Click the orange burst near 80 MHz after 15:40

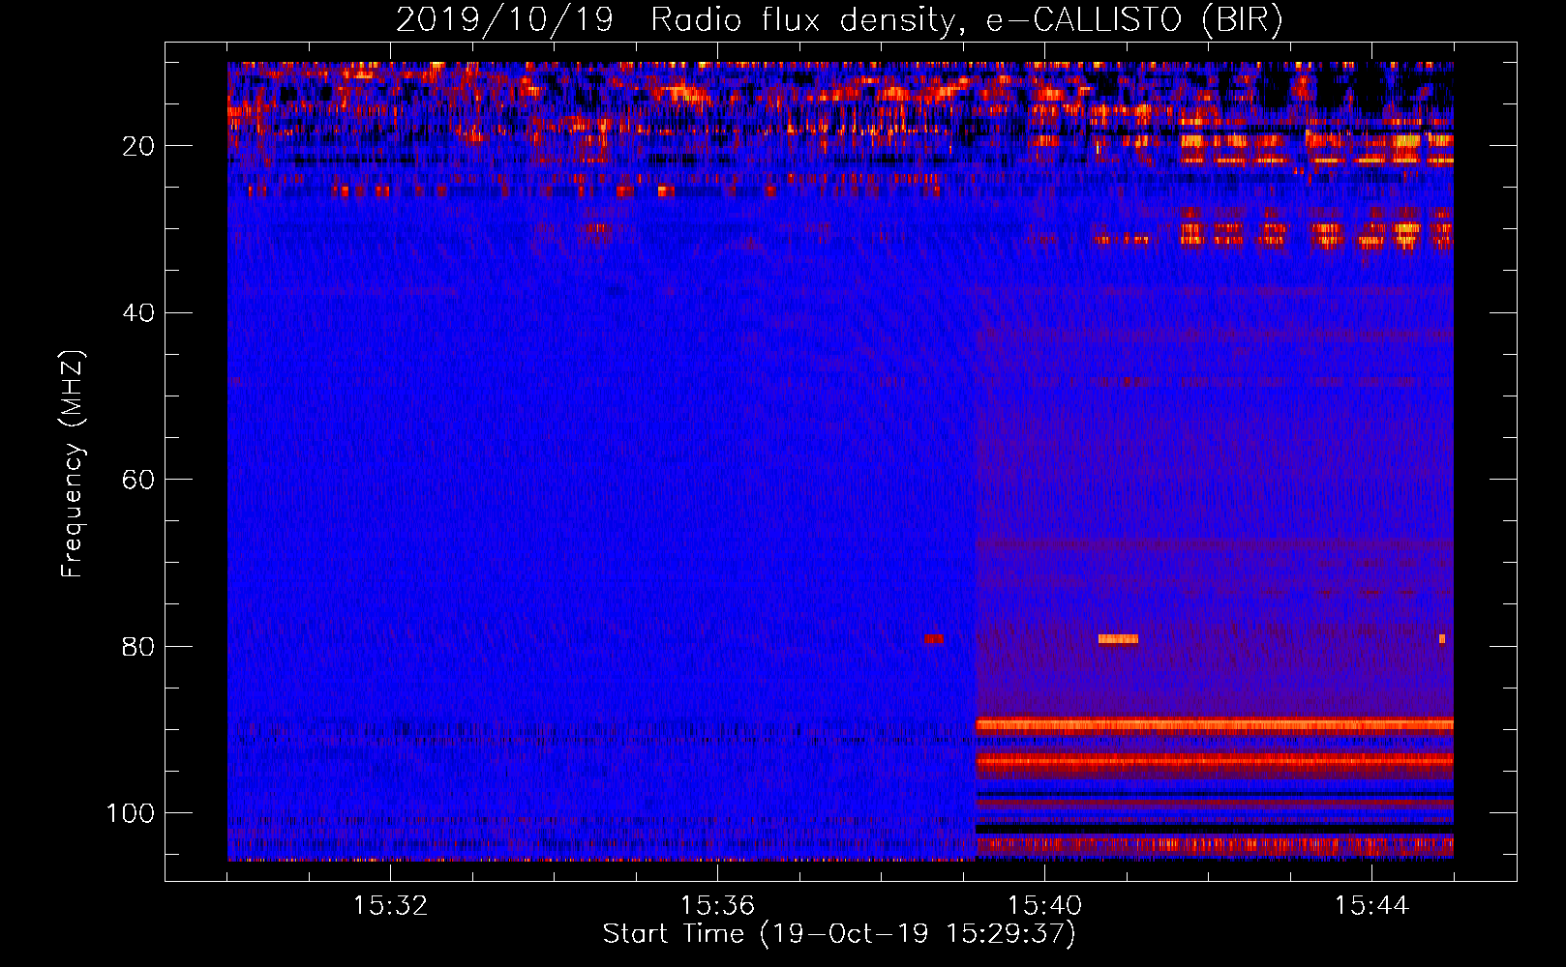(x=1118, y=638)
